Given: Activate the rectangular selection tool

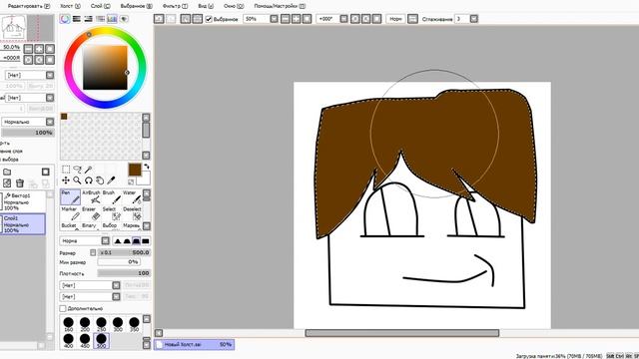Looking at the screenshot, I should click(66, 169).
